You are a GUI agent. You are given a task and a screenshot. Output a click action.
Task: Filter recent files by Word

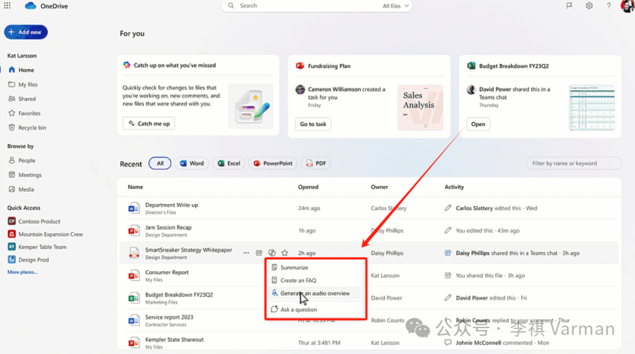[192, 163]
